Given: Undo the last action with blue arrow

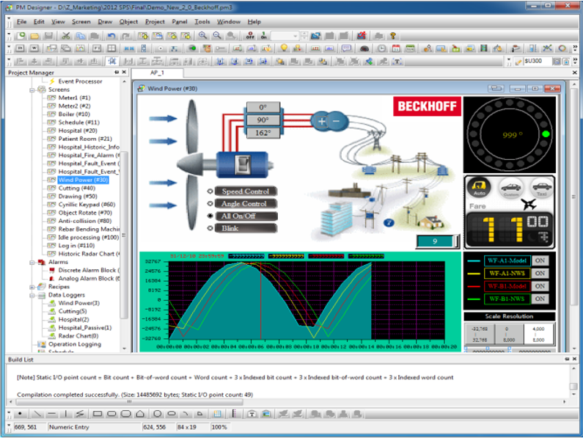Looking at the screenshot, I should click(111, 36).
